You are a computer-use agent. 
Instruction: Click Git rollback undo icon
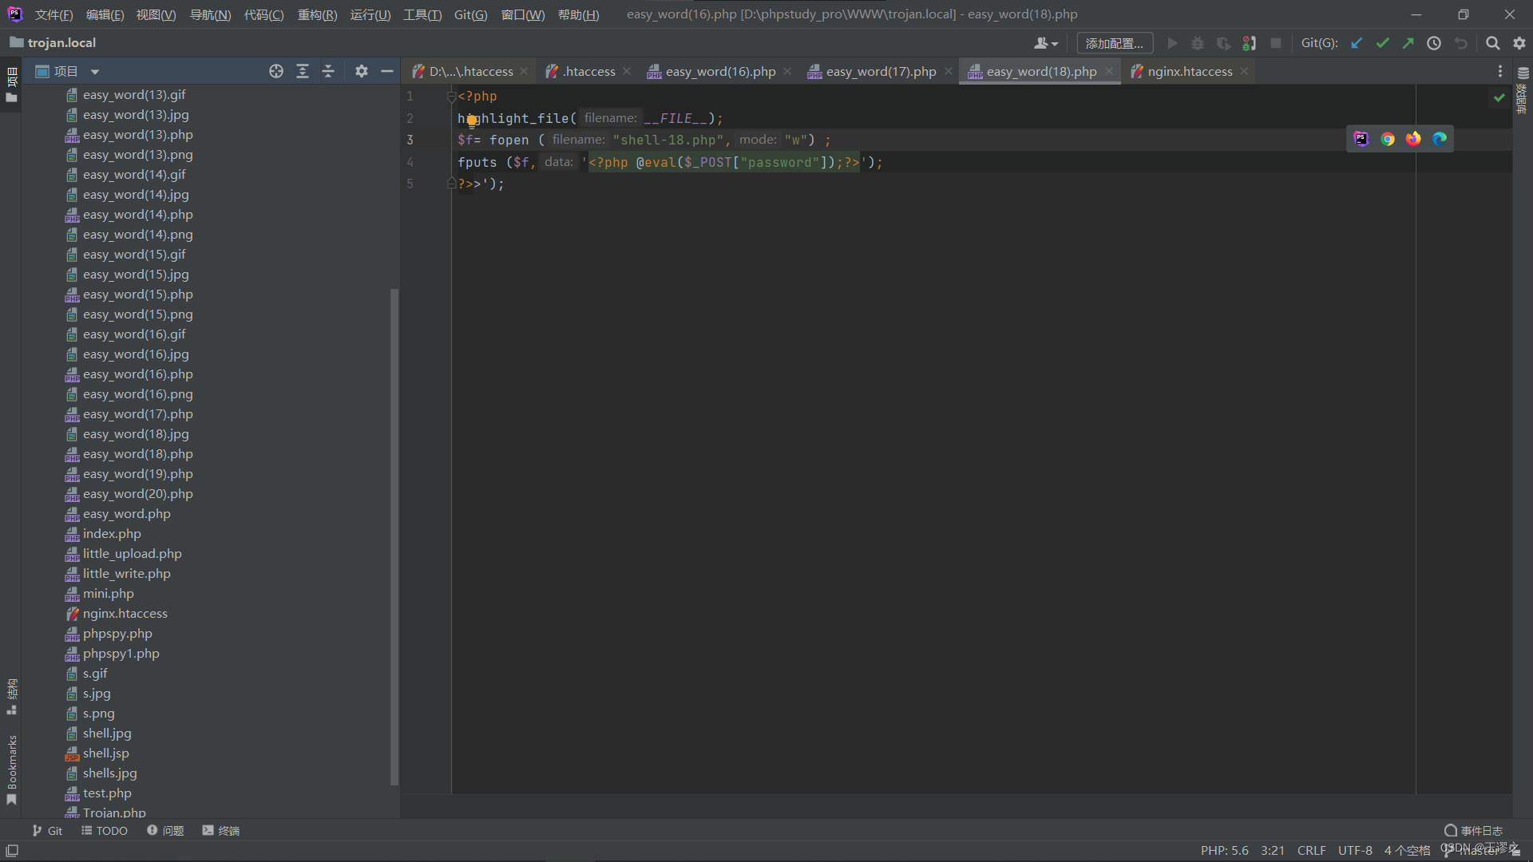(x=1460, y=43)
